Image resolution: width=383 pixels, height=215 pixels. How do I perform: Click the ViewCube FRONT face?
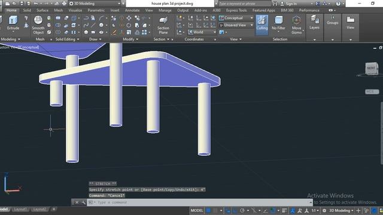coord(371,68)
